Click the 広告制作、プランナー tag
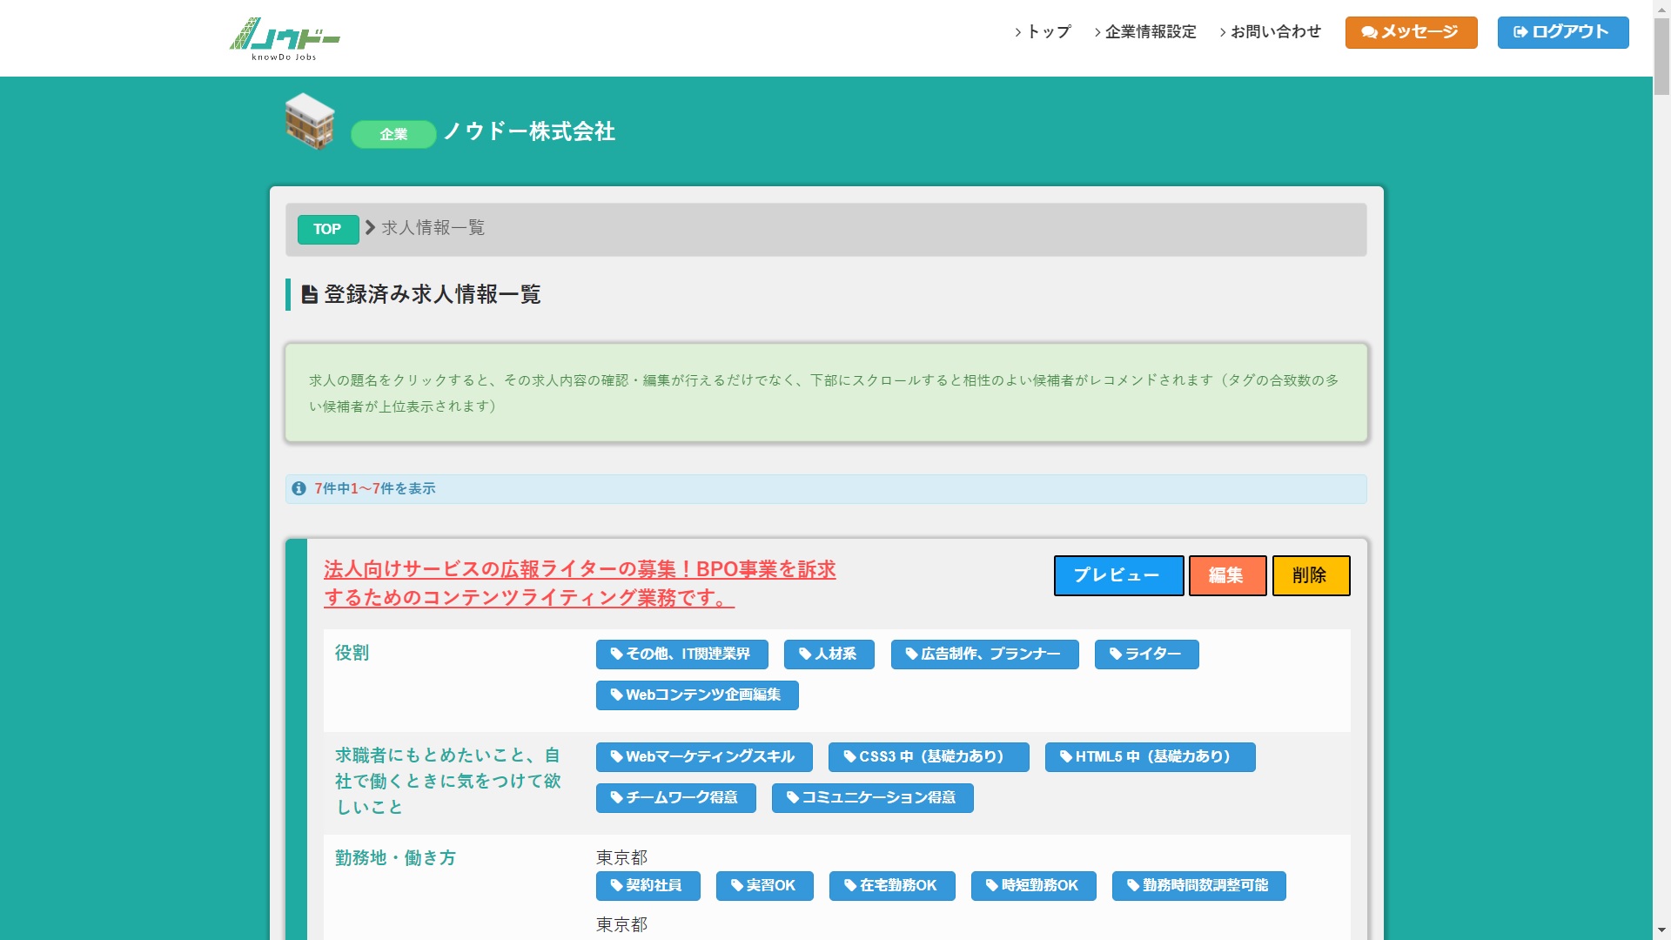The width and height of the screenshot is (1671, 940). (984, 655)
